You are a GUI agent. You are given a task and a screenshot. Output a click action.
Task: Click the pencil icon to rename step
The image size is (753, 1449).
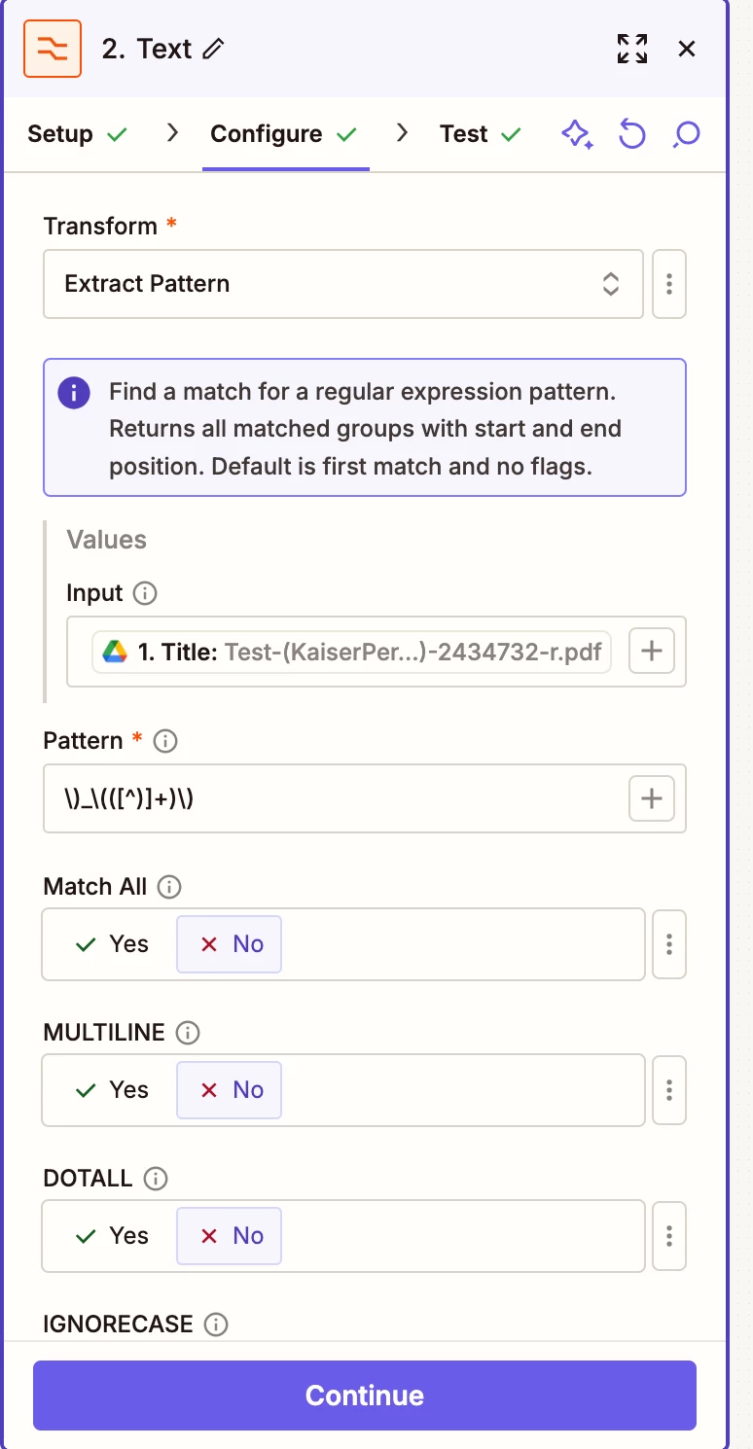coord(214,49)
